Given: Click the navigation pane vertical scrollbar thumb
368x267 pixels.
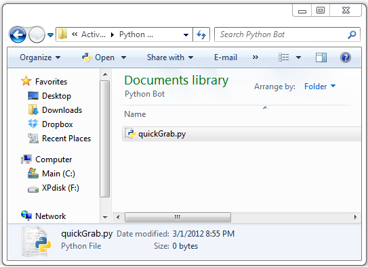Looking at the screenshot, I should pos(104,139).
